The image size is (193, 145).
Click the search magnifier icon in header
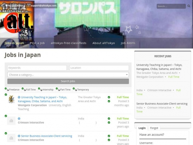tap(189, 6)
